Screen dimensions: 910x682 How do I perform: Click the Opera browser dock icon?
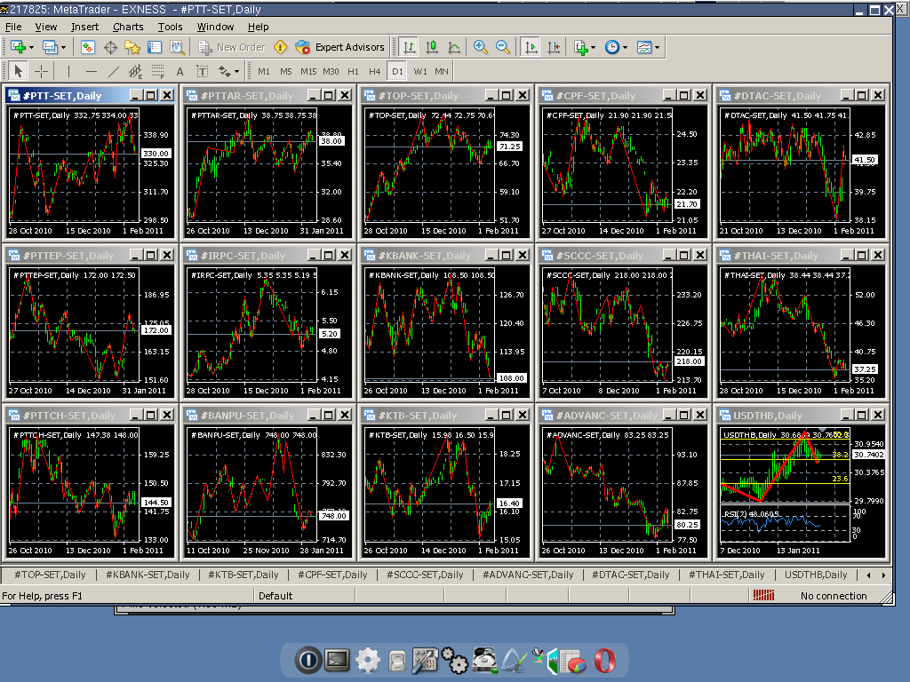pyautogui.click(x=604, y=661)
